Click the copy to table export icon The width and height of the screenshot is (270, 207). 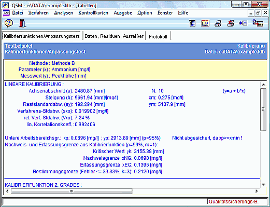click(258, 23)
